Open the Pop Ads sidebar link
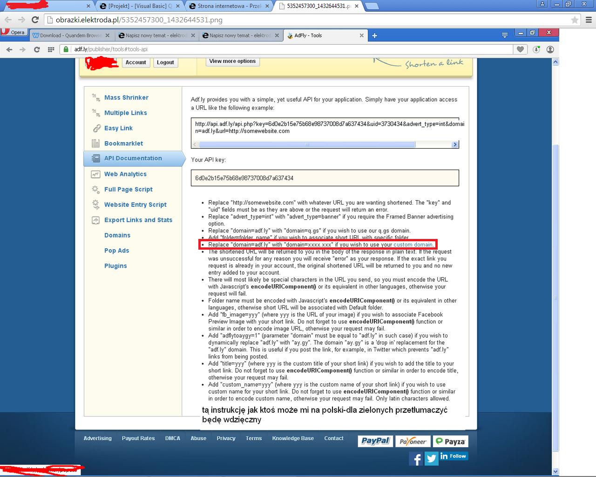This screenshot has height=477, width=596. point(116,251)
